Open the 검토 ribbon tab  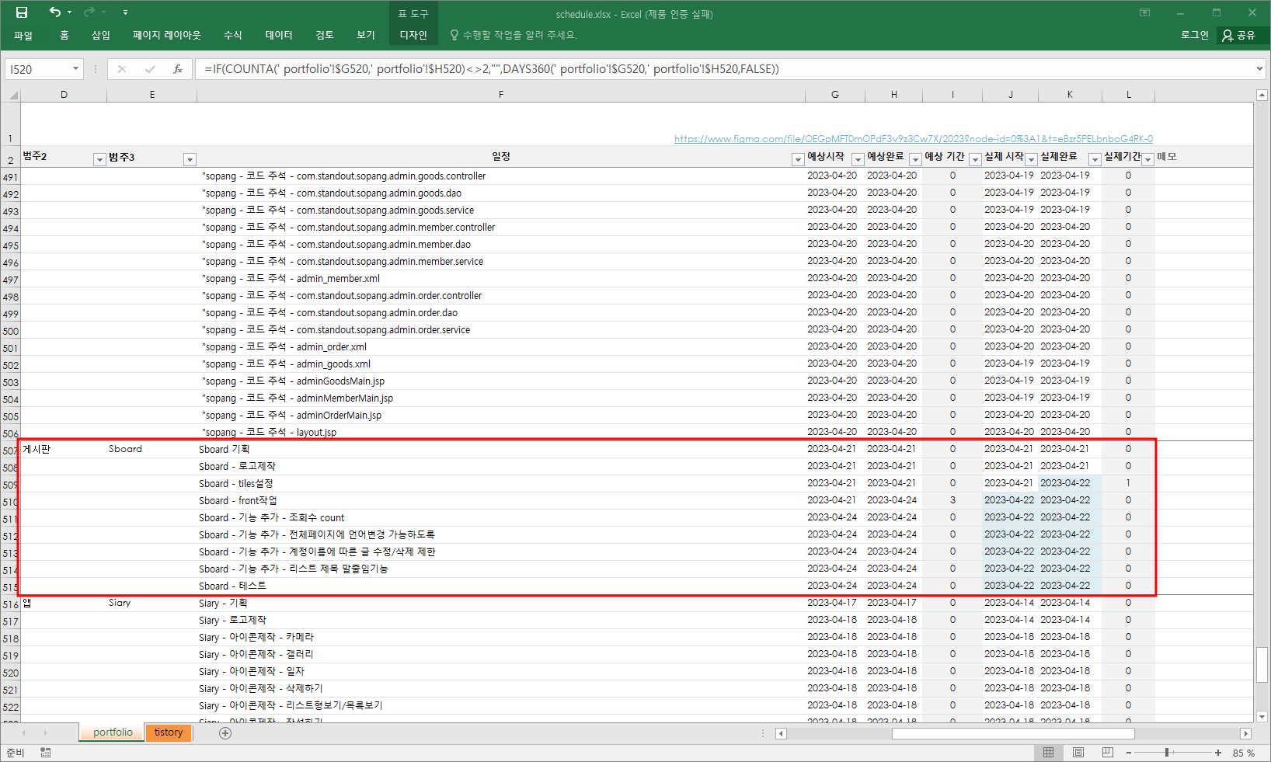325,35
